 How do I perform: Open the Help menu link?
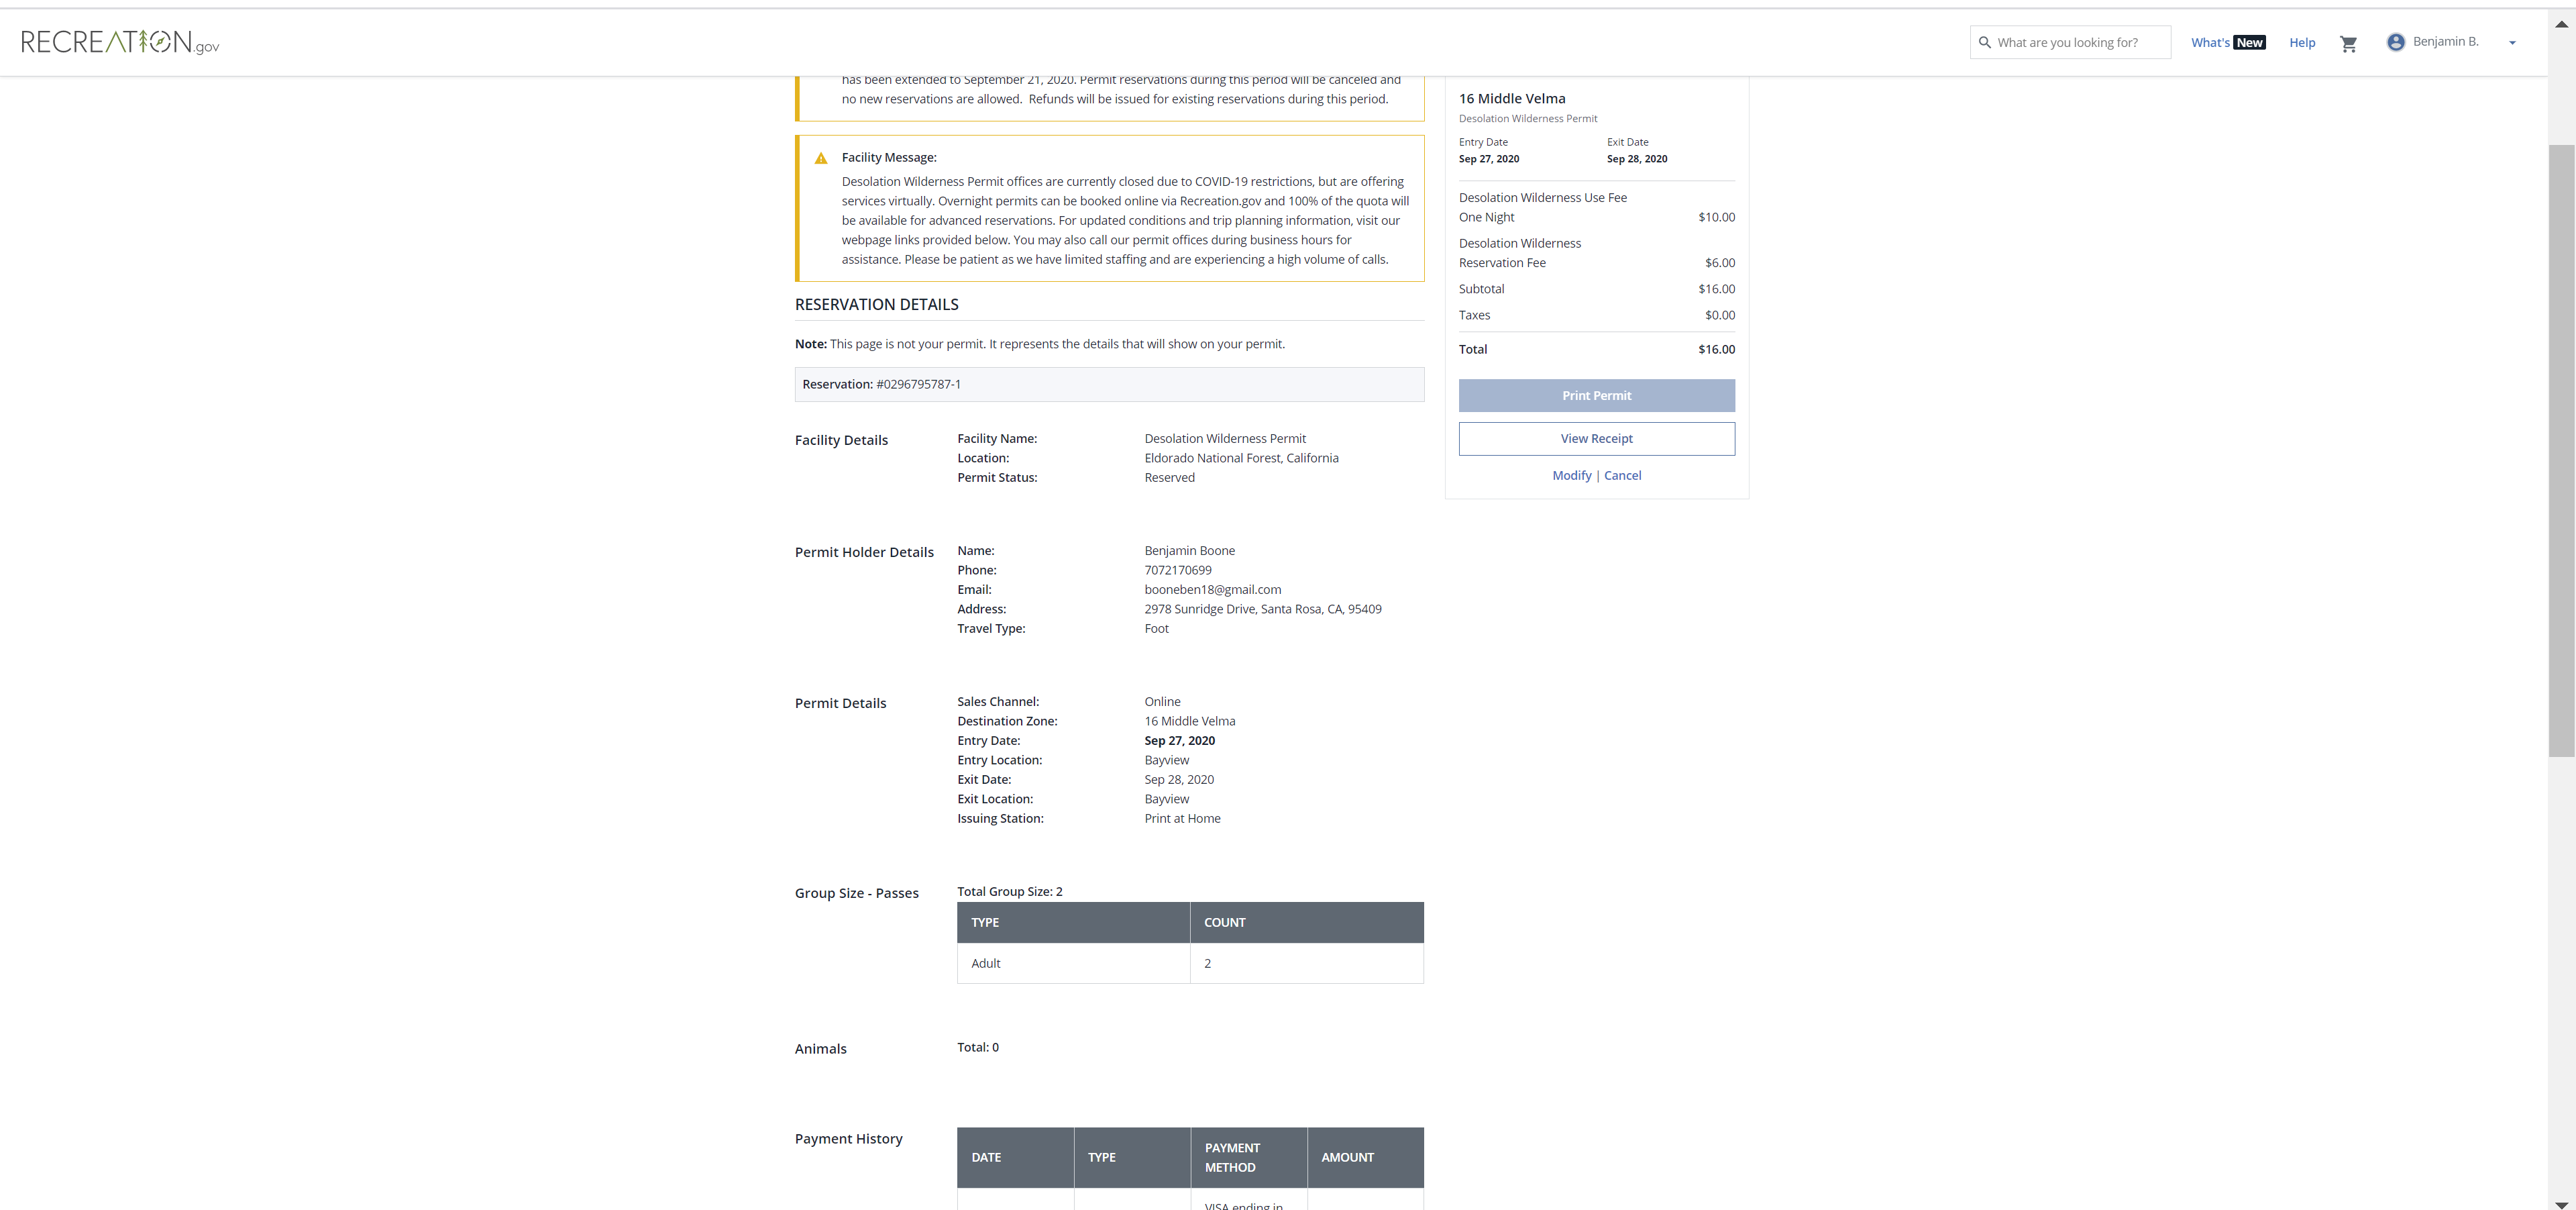[2302, 42]
